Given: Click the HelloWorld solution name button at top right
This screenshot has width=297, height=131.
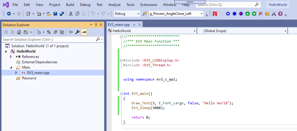Looking at the screenshot, I should tap(278, 5).
